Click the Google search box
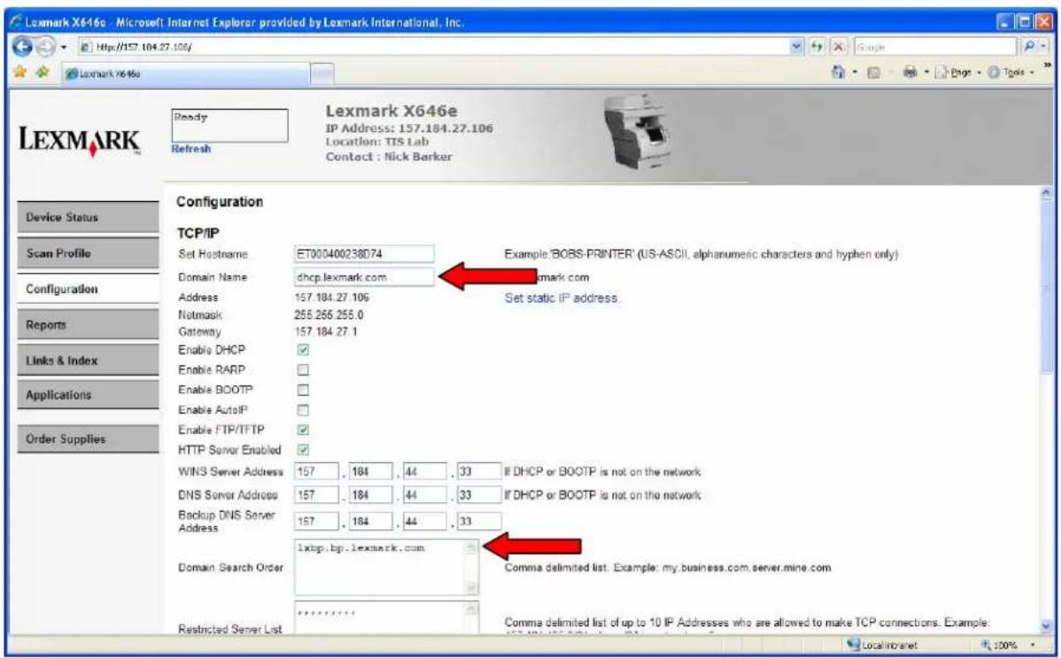This screenshot has height=658, width=1061. point(933,48)
